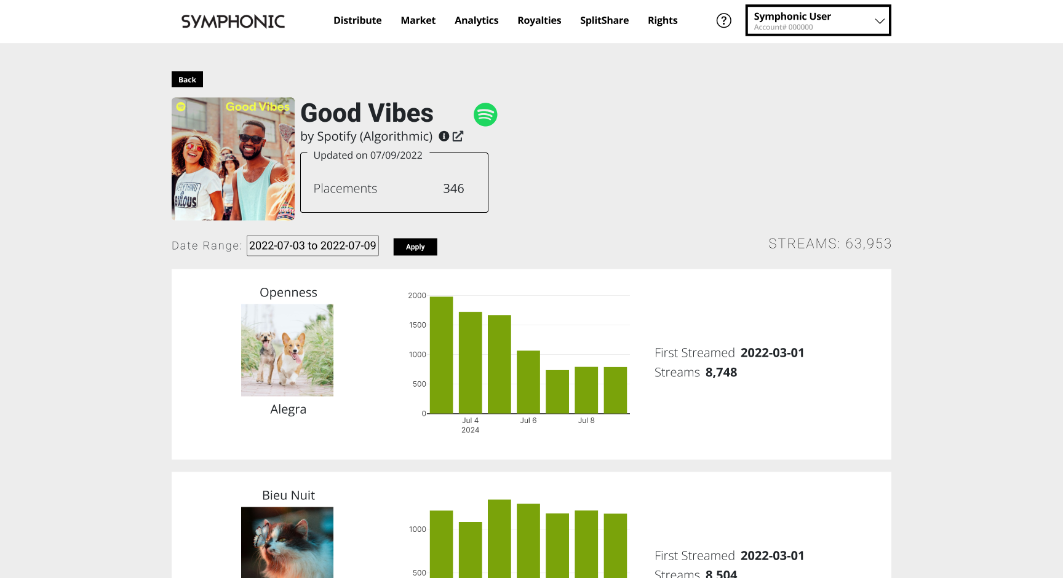
Task: Click the Good Vibes playlist cover
Action: coord(233,159)
